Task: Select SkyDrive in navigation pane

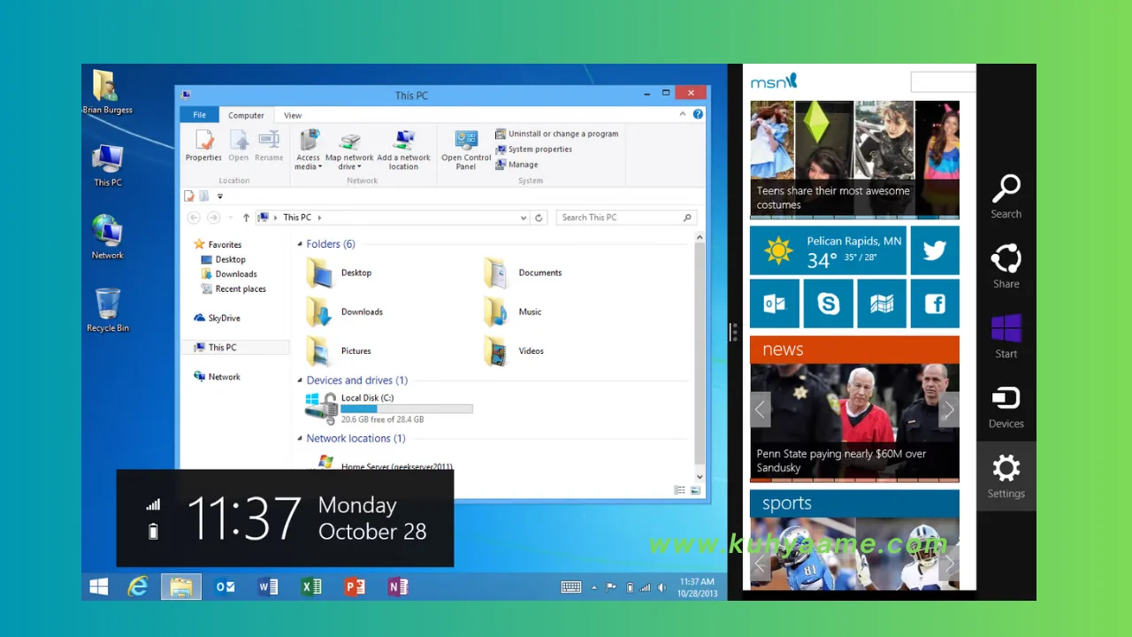Action: coord(217,318)
